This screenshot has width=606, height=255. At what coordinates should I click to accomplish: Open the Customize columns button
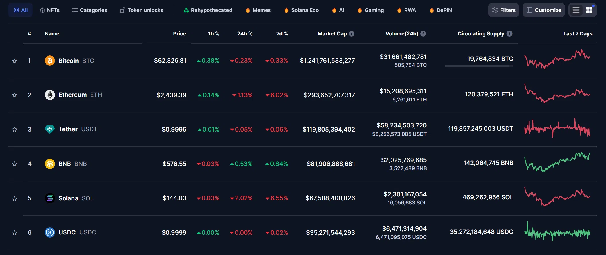coord(544,10)
